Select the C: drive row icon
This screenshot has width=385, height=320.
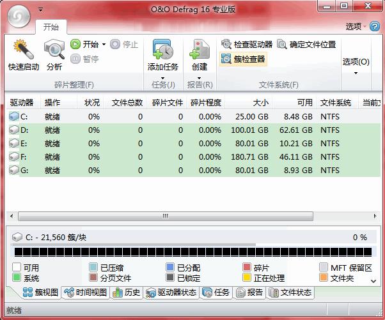pyautogui.click(x=14, y=116)
